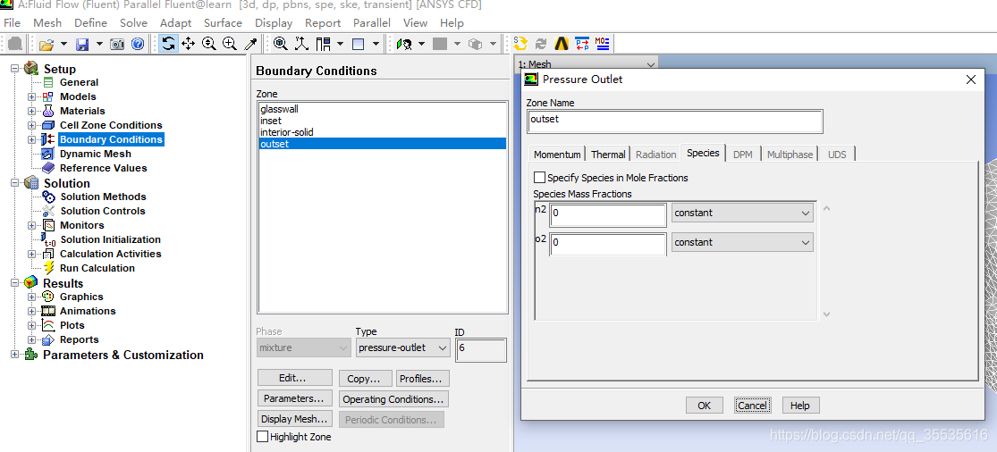997x452 pixels.
Task: Open the read file folder icon
Action: point(46,44)
